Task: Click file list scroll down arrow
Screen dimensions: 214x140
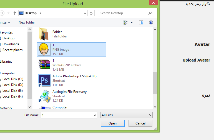Action: pyautogui.click(x=155, y=107)
